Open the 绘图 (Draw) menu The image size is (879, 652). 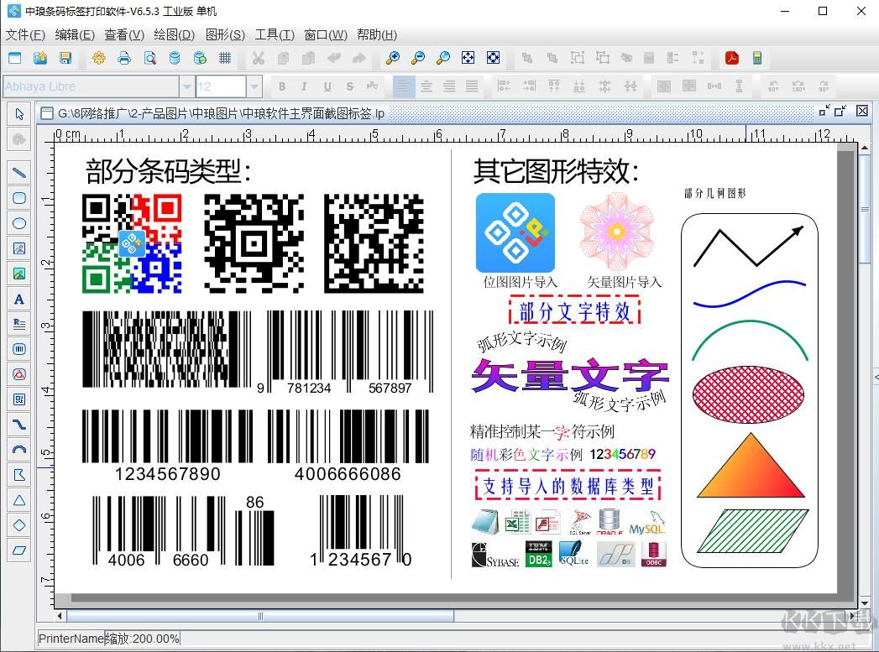[172, 34]
